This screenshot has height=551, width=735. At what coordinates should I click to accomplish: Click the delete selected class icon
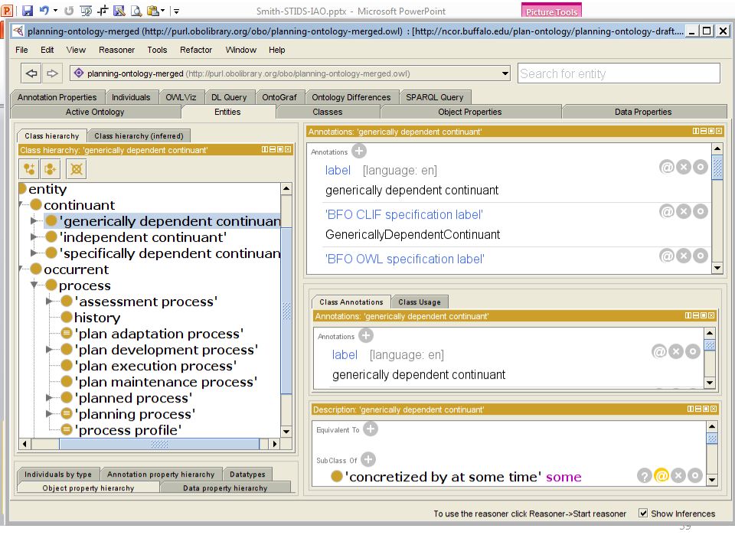(x=77, y=168)
